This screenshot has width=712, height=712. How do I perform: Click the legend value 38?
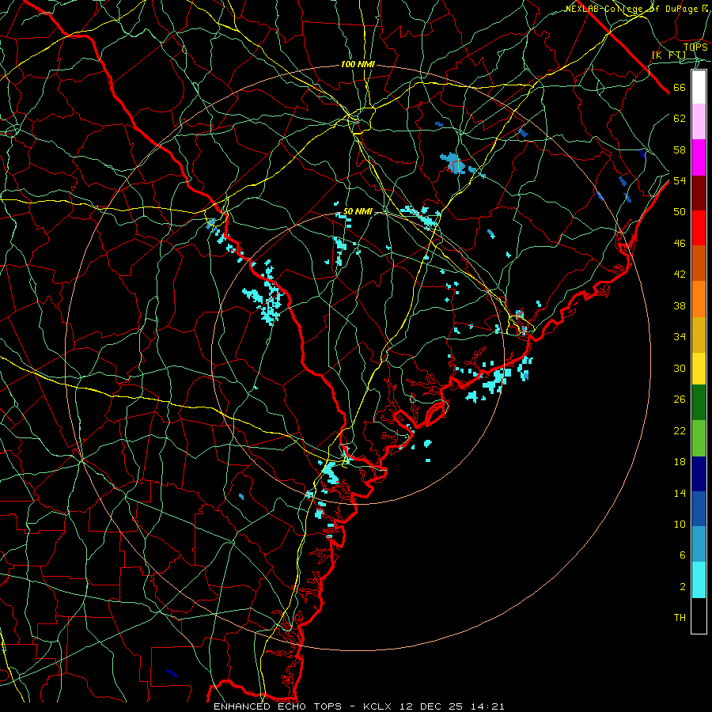tap(680, 305)
